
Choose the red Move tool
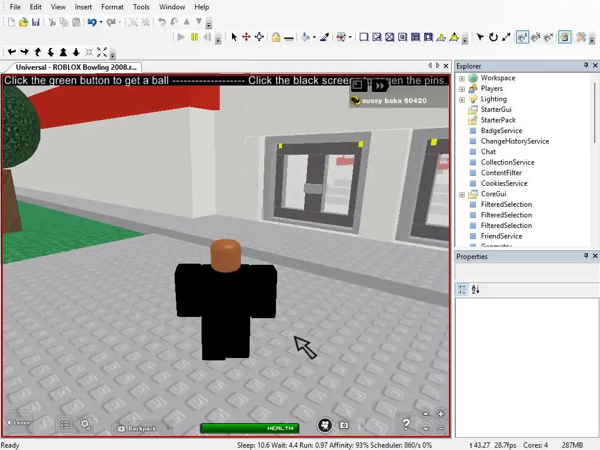(247, 37)
